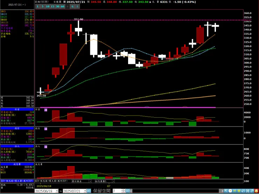
Task: Click the 外資 blue panel header
Action: point(17,109)
